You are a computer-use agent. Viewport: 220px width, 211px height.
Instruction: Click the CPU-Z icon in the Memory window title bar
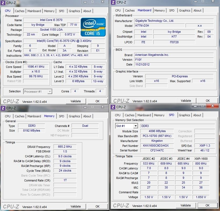pos(3,108)
